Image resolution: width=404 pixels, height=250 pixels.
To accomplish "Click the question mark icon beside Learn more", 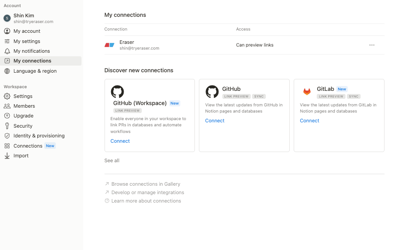I will pos(107,201).
